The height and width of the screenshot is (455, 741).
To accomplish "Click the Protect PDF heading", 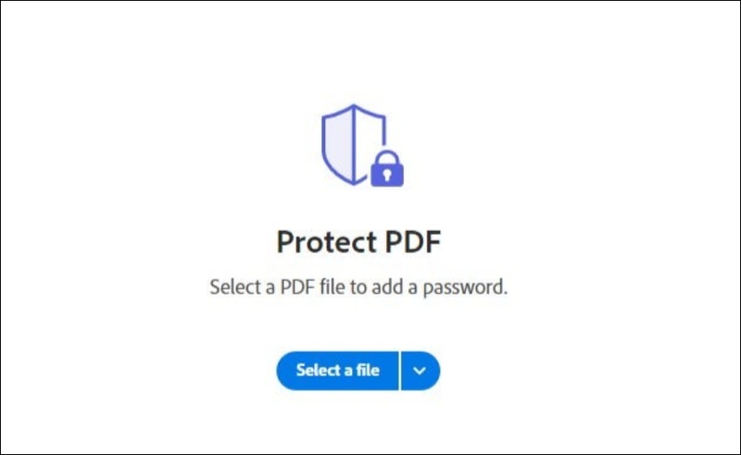I will (x=358, y=242).
